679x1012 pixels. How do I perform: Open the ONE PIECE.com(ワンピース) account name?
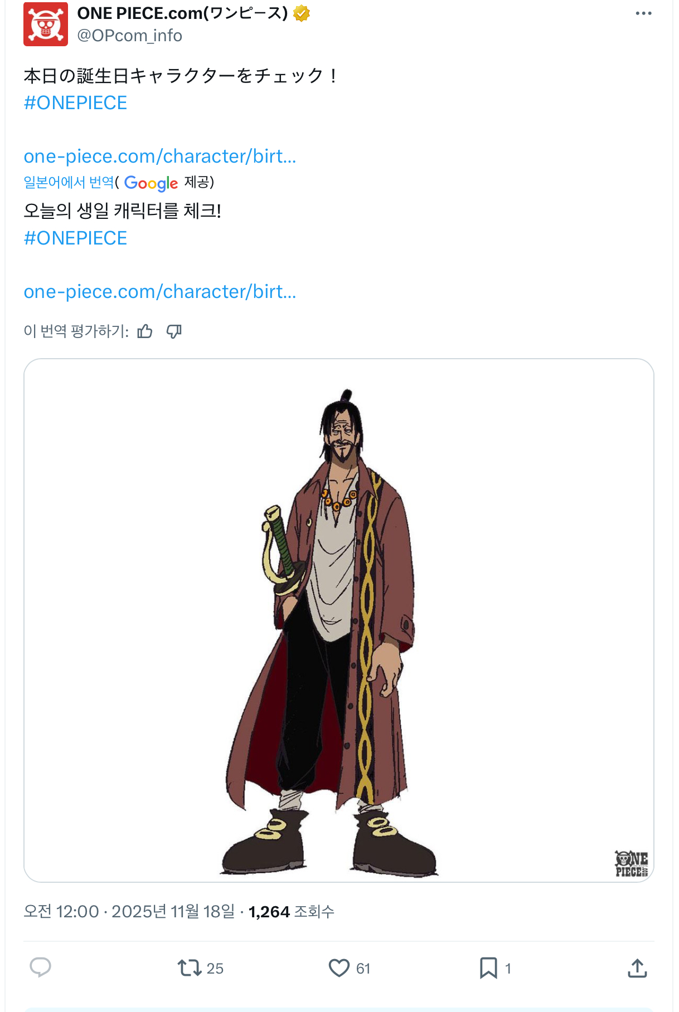click(x=182, y=13)
